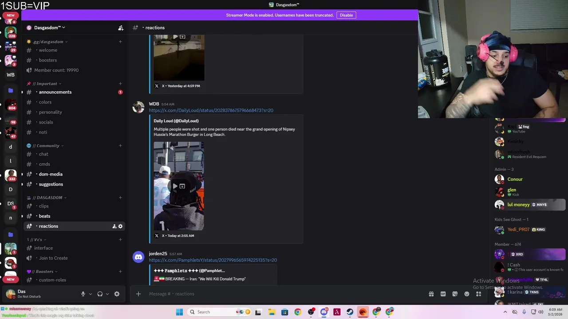Click the Windows taskbar Search box
This screenshot has width=568, height=319.
217,312
